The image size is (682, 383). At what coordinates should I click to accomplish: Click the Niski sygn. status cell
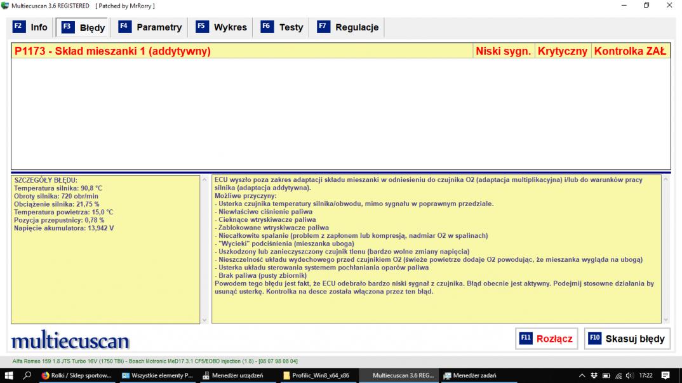point(503,51)
